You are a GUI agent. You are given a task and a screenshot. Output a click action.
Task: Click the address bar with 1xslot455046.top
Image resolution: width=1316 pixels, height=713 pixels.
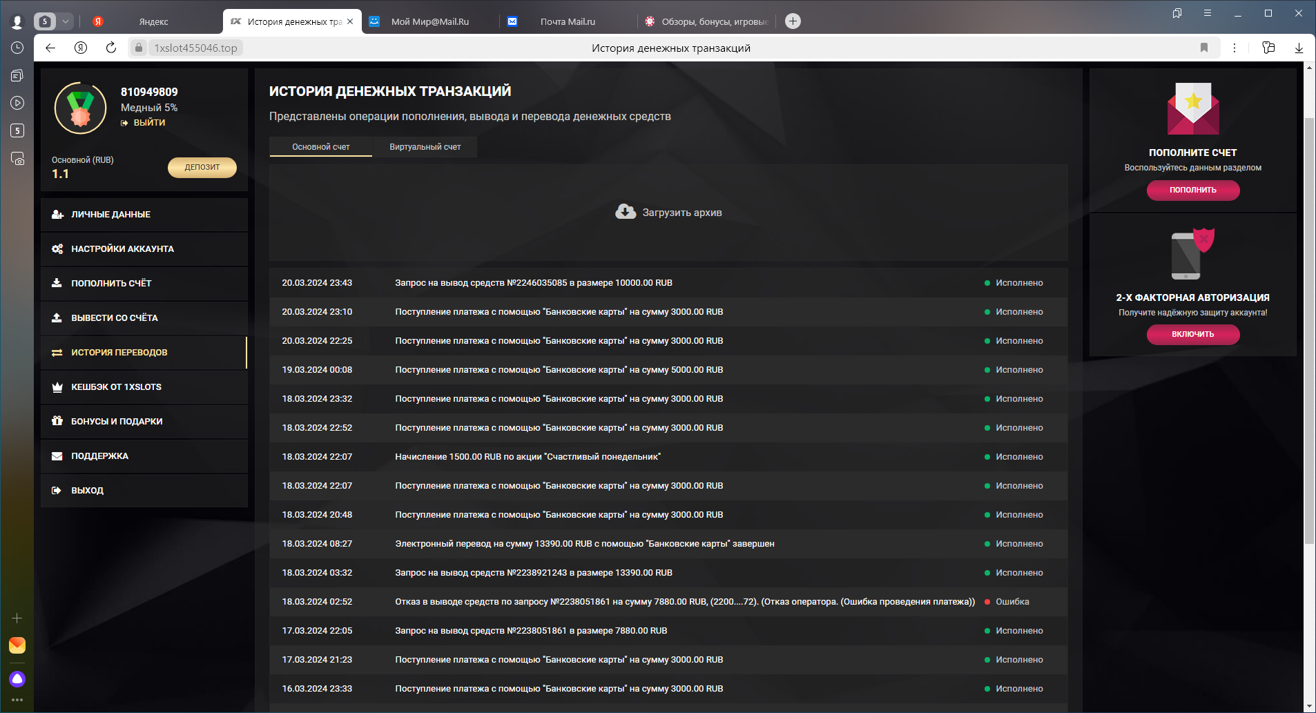tap(195, 48)
